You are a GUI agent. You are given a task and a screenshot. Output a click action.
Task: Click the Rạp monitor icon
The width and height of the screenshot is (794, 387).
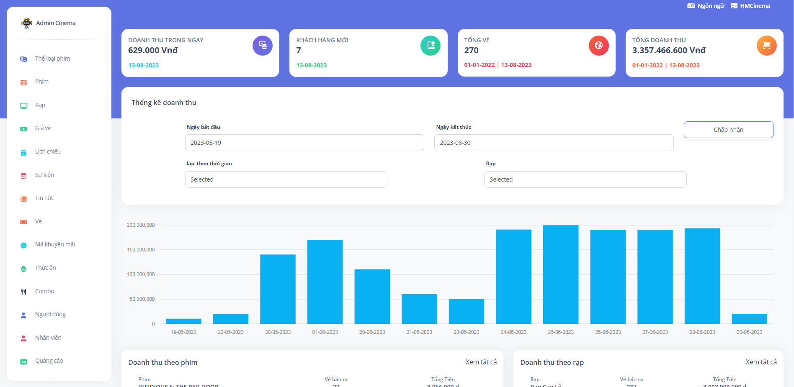(x=23, y=105)
